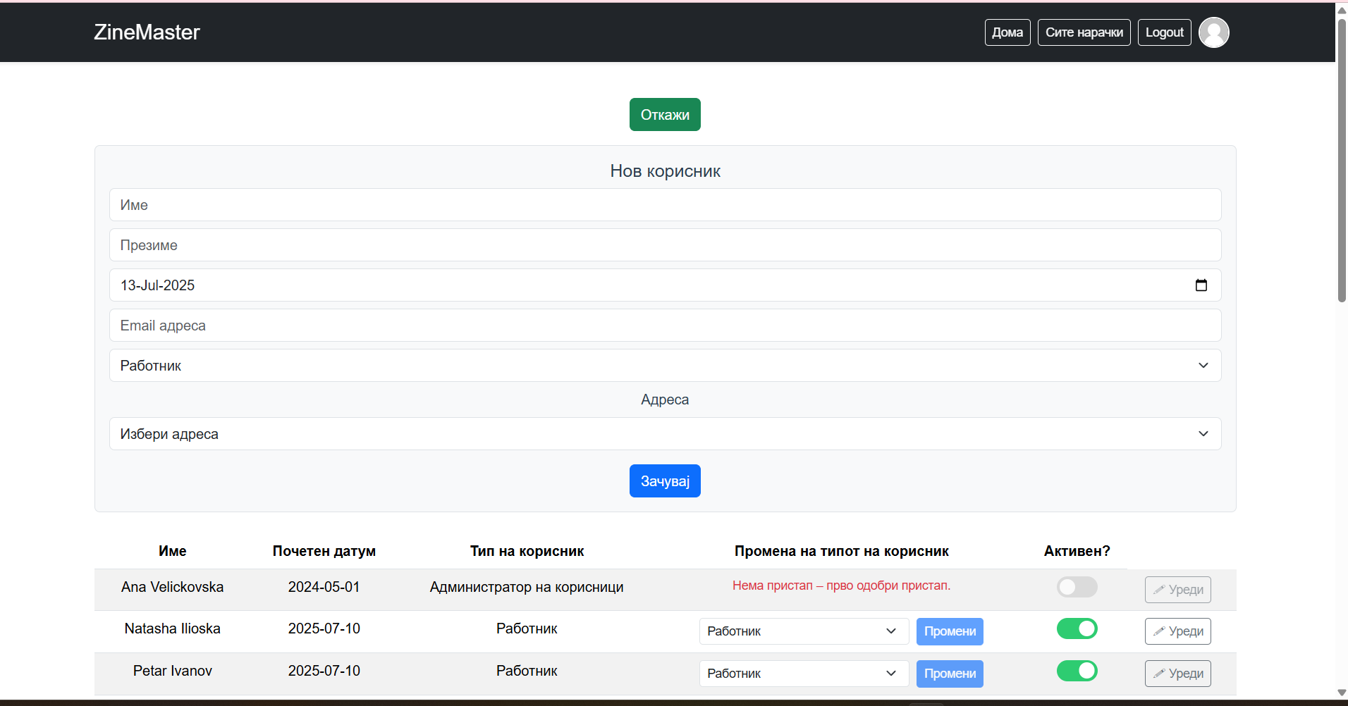
Task: Click the ZineMaster brand logo
Action: click(x=147, y=32)
